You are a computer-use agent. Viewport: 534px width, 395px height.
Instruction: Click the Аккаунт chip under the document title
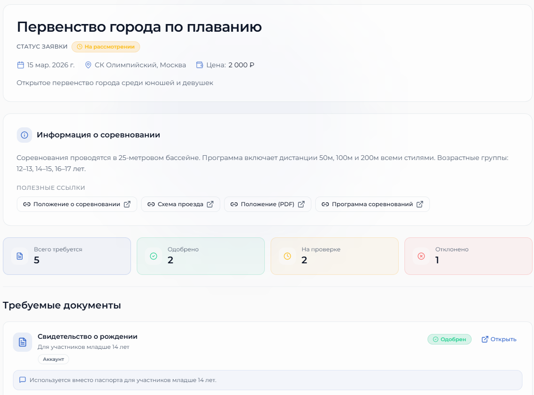(x=53, y=359)
